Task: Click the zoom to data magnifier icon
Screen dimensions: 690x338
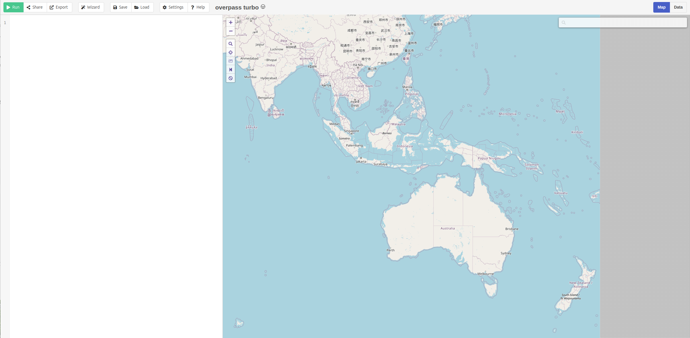Action: coord(231,44)
